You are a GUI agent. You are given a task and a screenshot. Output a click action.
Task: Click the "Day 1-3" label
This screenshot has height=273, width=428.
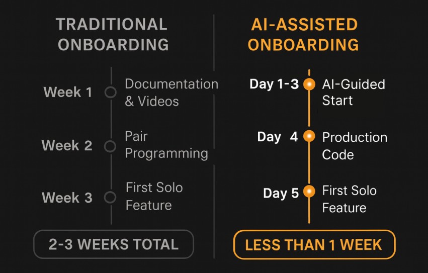pos(274,84)
